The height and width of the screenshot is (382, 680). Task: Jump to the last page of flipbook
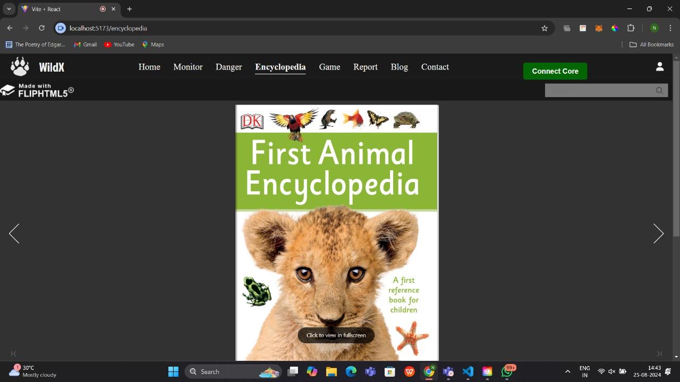[659, 354]
